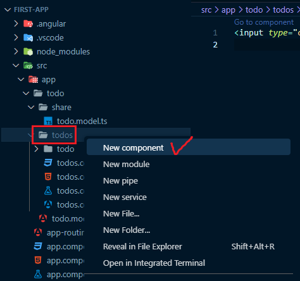
Task: Choose New component from context menu
Action: tap(189, 147)
